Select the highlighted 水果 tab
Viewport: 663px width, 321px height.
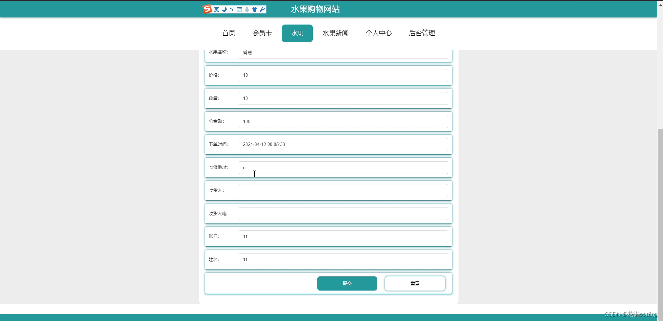coord(297,33)
